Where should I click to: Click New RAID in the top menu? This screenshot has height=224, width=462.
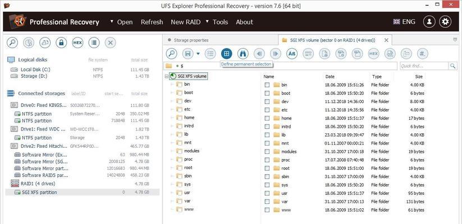click(186, 22)
